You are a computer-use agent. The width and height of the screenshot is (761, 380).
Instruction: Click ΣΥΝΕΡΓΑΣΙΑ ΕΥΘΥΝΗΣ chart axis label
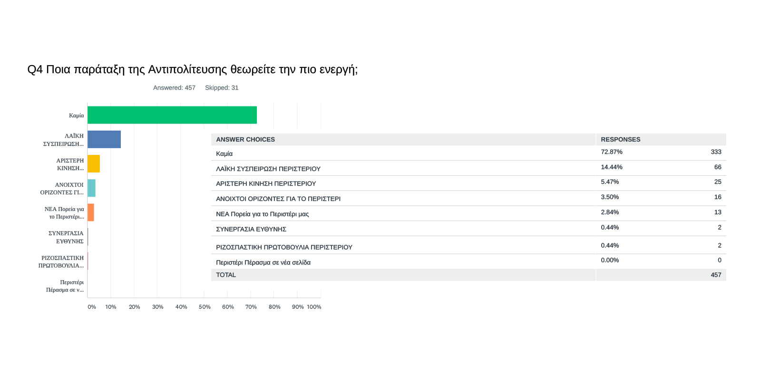pos(66,237)
